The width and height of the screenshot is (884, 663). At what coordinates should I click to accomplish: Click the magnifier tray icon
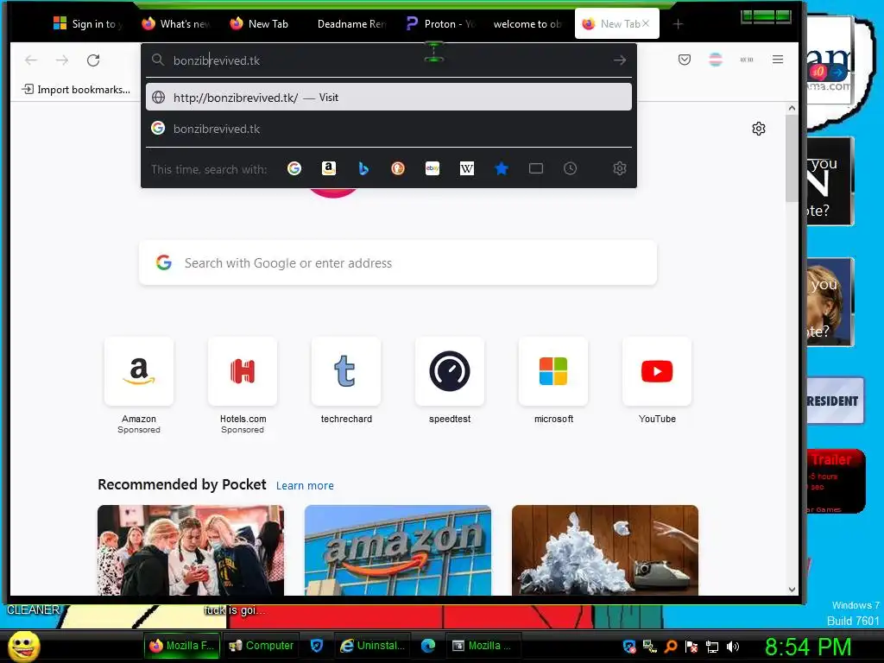[670, 647]
